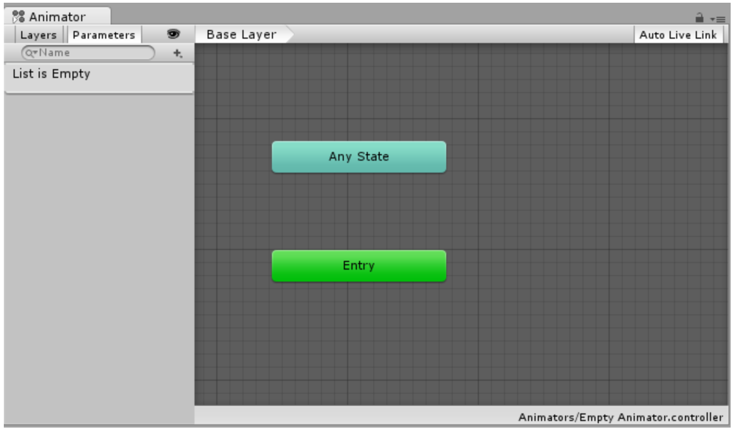735x433 pixels.
Task: Click the Animator window tab
Action: 57,16
